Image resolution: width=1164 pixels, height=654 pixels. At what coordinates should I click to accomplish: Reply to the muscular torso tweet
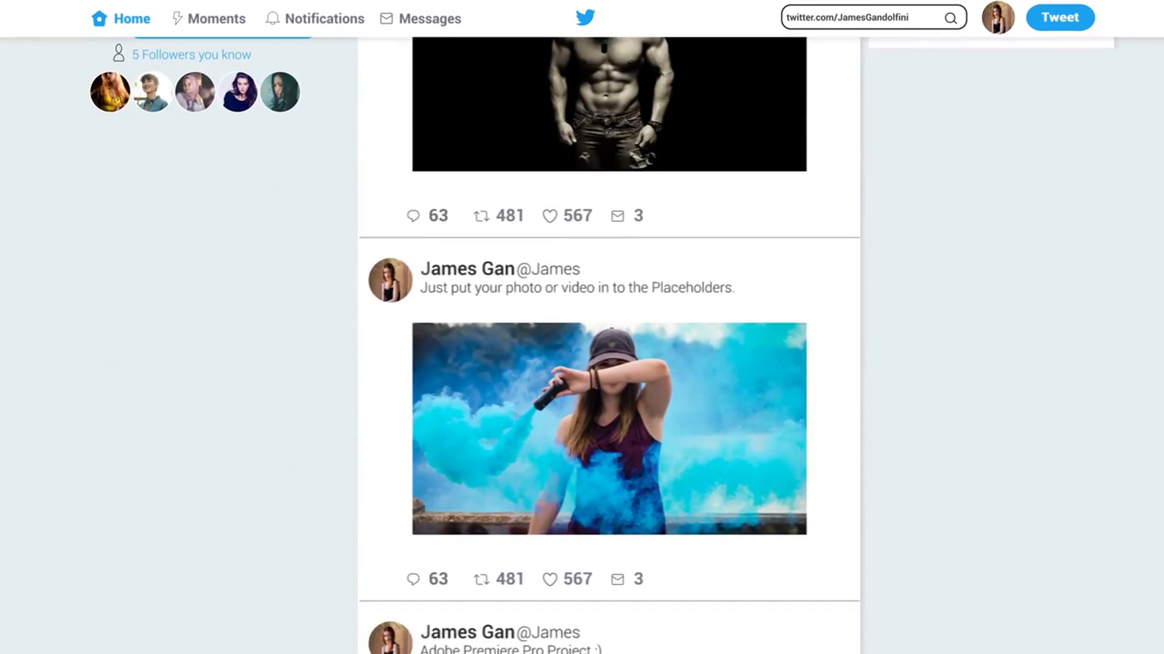click(x=413, y=216)
